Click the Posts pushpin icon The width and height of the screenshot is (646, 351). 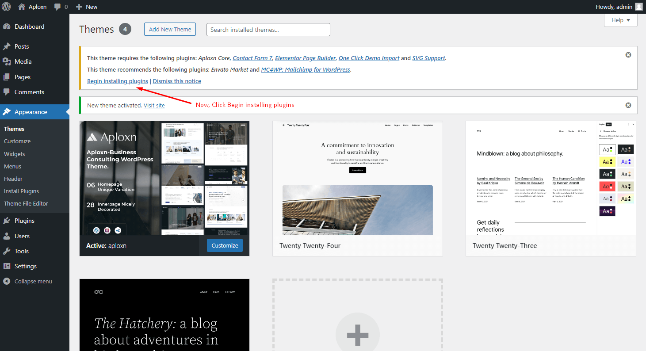click(7, 46)
